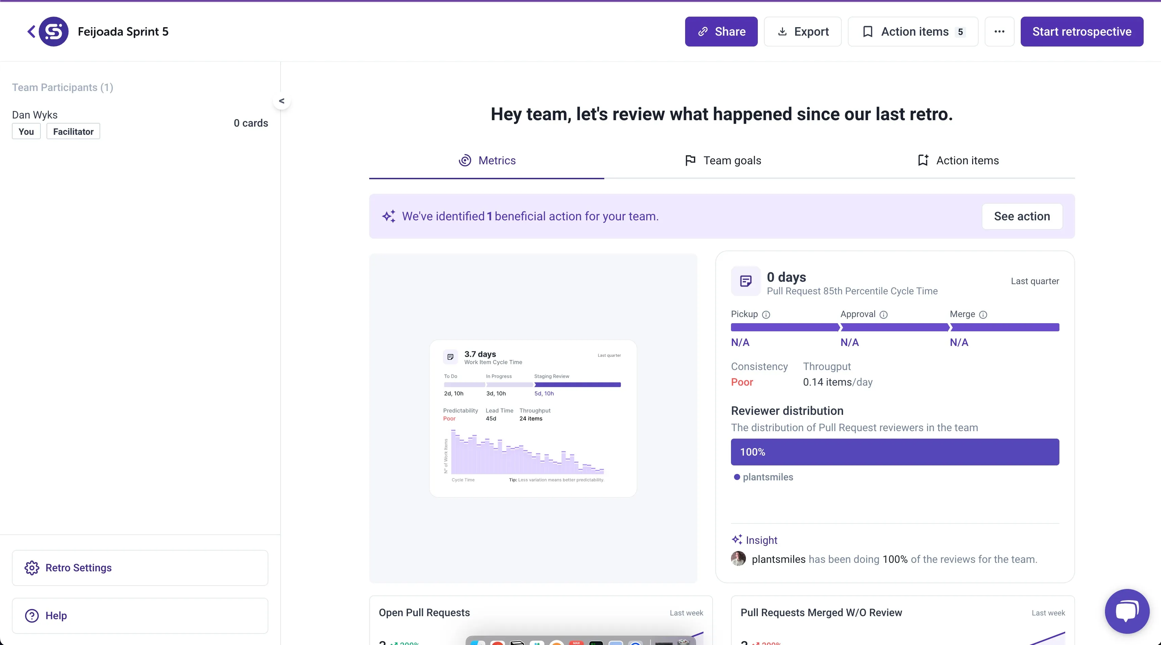Click the Approval info icon

883,315
